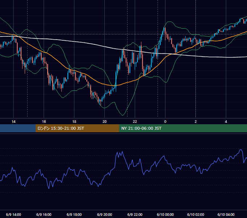This screenshot has width=247, height=218.
Task: Click the hour label 18 on price chart axis
Action: (x=74, y=121)
